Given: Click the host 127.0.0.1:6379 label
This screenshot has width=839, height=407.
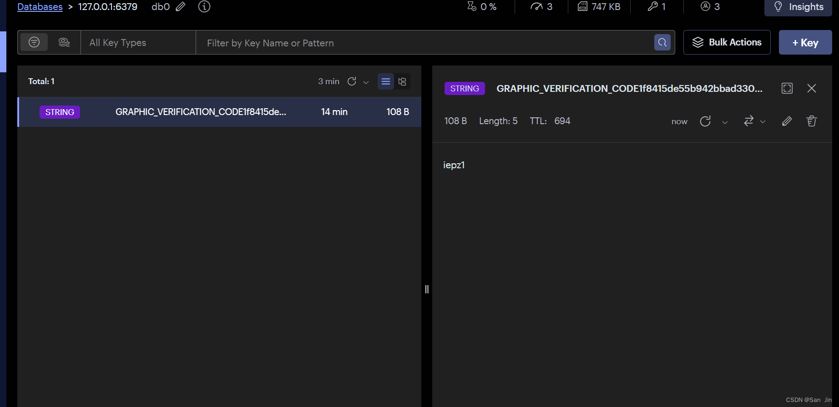Looking at the screenshot, I should coord(108,6).
